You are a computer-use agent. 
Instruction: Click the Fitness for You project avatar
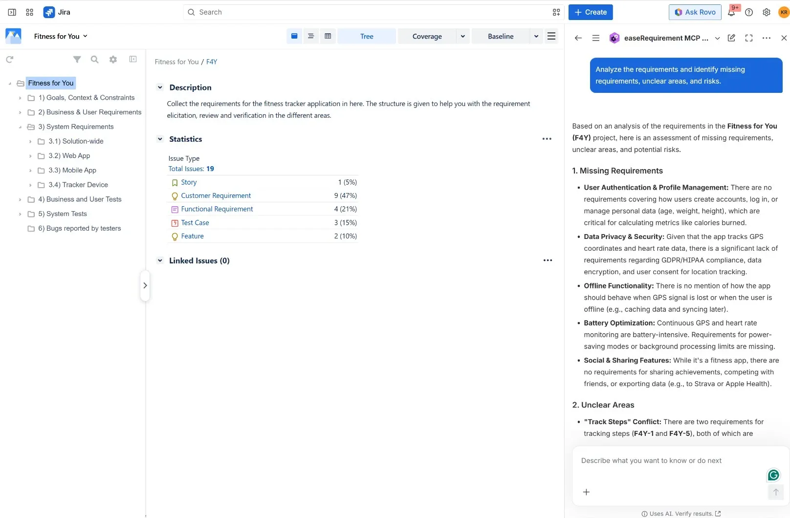tap(13, 36)
